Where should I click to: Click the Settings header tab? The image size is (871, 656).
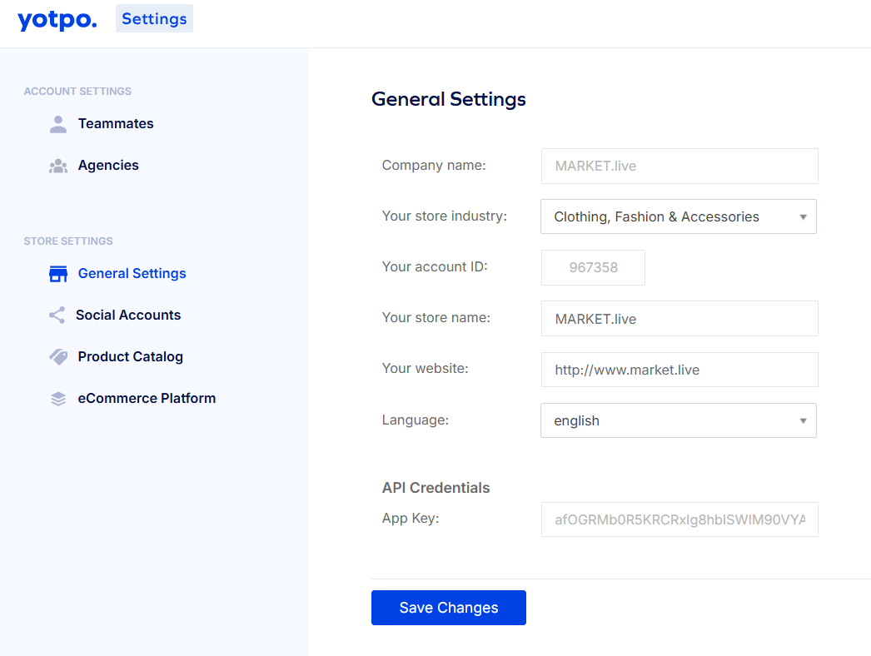point(154,19)
